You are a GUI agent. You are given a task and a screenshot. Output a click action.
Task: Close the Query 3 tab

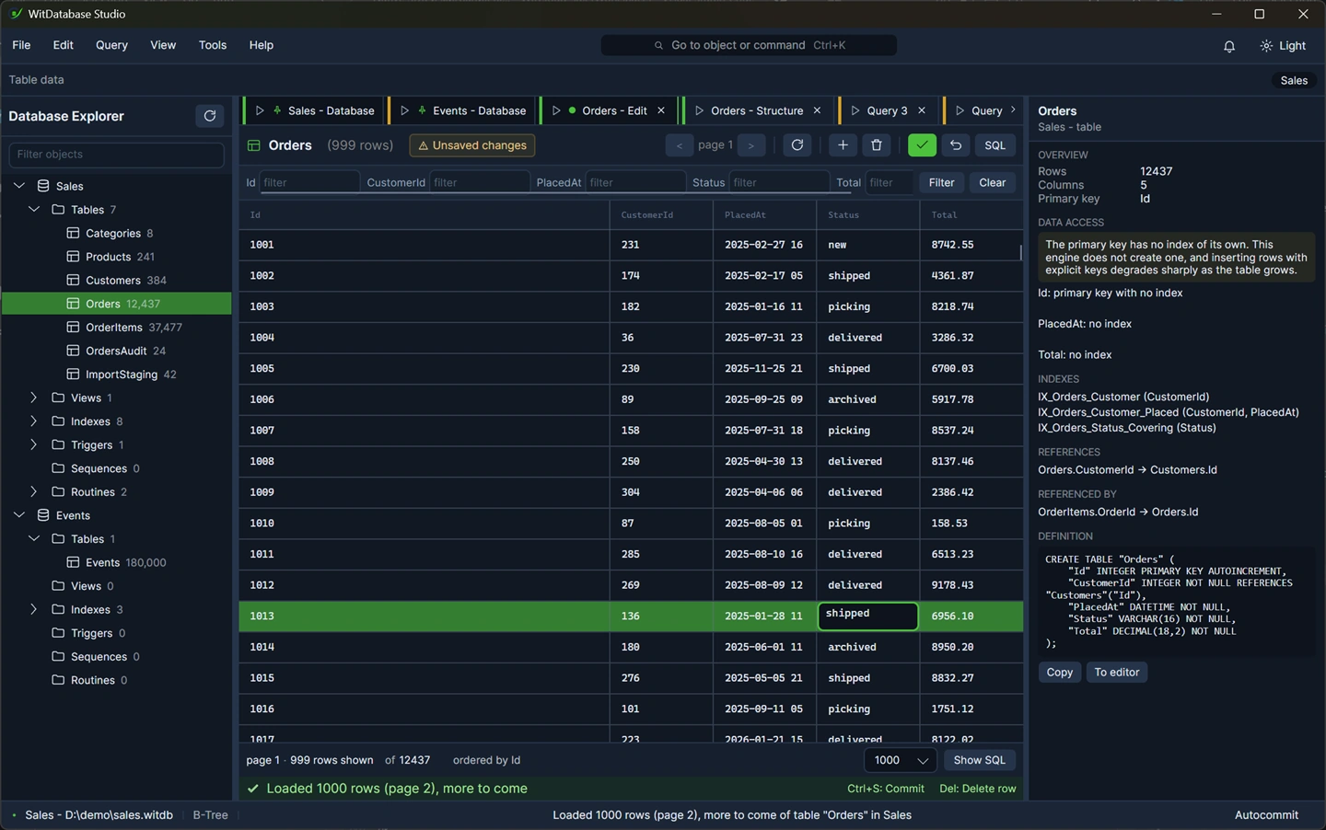pyautogui.click(x=922, y=110)
